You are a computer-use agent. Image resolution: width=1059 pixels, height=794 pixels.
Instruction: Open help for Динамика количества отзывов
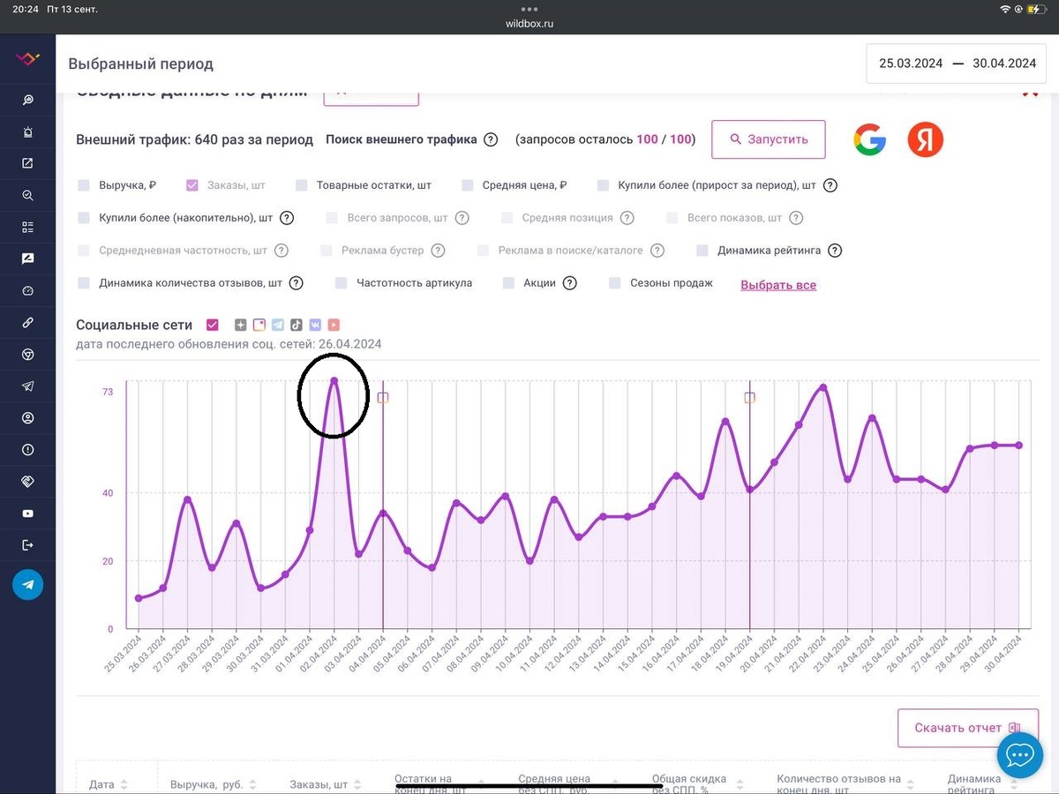point(297,283)
